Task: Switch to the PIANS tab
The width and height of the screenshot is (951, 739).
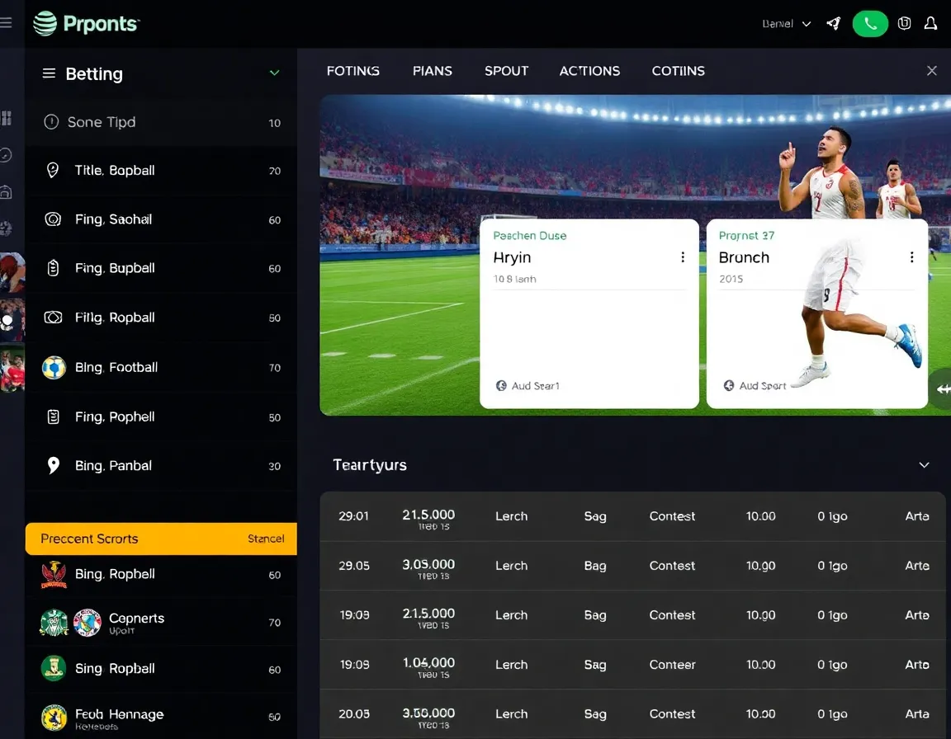Action: 432,71
